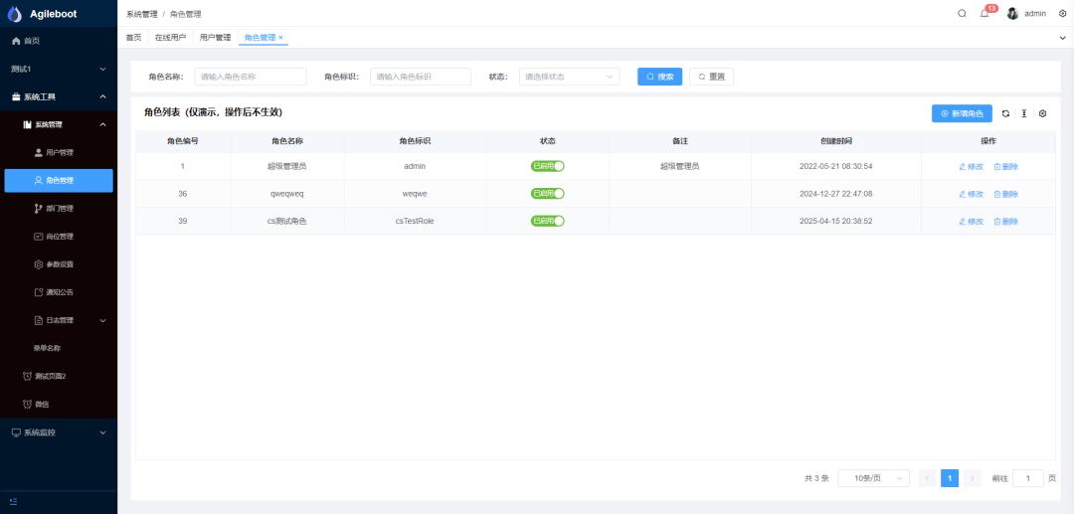
Task: Click the table refresh icon
Action: 1005,114
